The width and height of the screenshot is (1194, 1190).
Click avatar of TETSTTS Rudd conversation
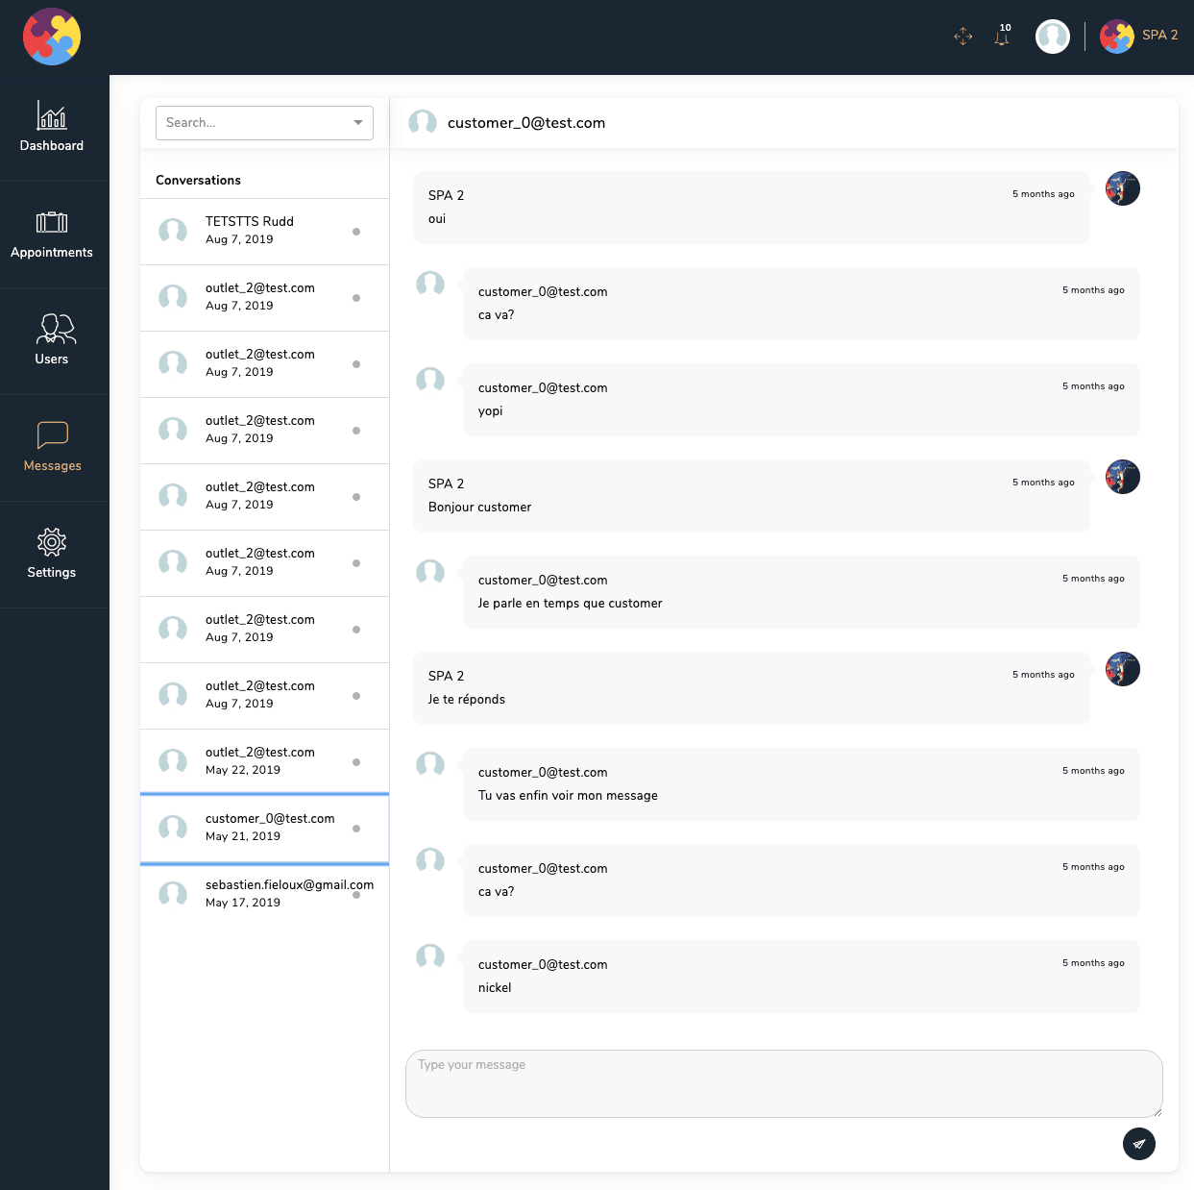pyautogui.click(x=173, y=231)
